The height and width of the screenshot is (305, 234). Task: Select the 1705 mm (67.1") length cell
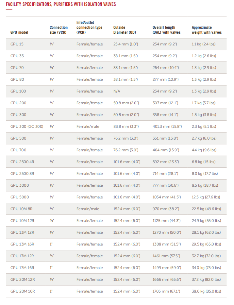coord(167,291)
